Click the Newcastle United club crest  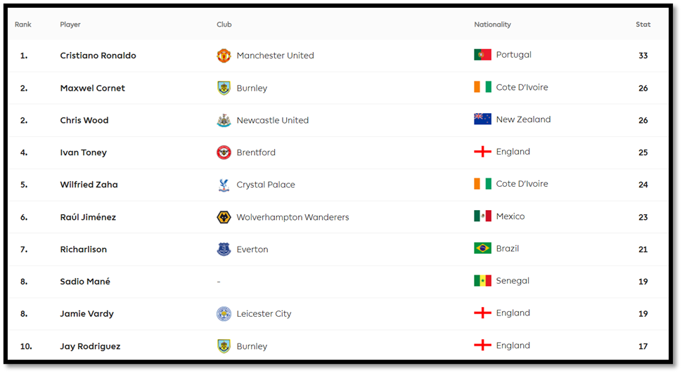coord(224,120)
